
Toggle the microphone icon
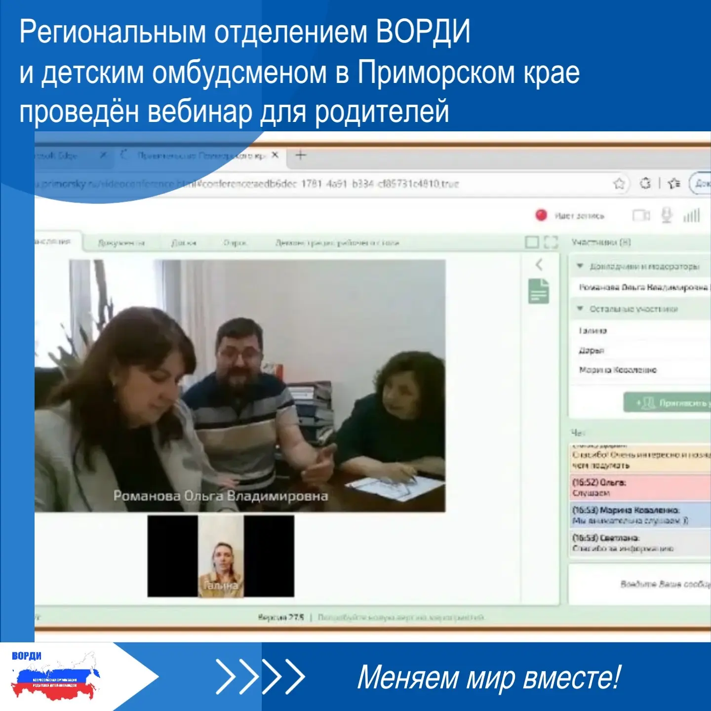(x=667, y=215)
